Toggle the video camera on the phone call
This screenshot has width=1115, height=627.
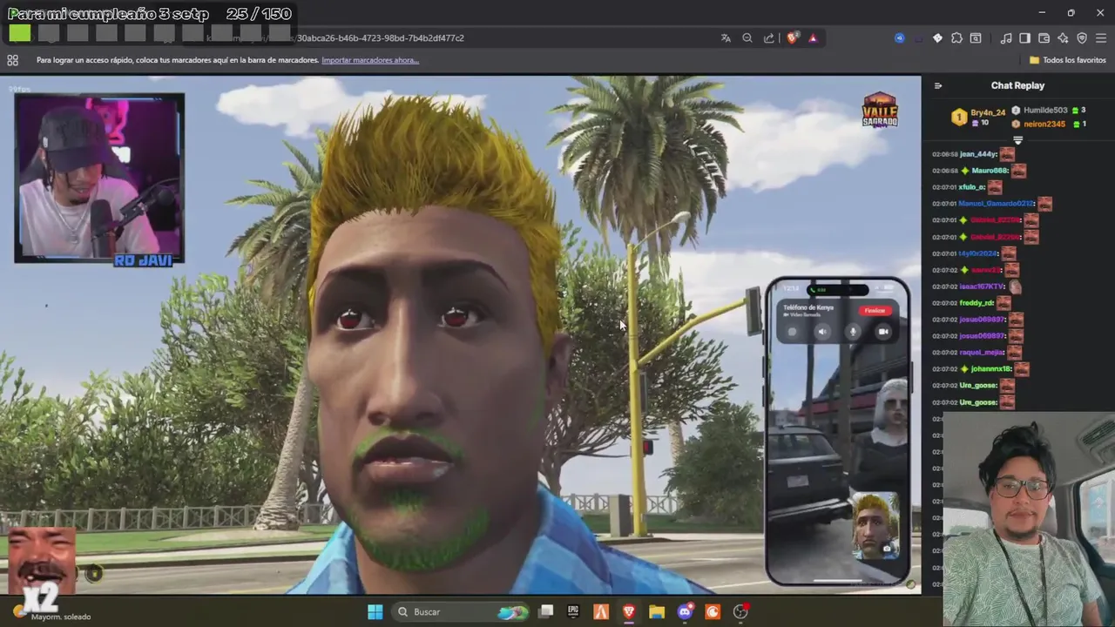pos(883,332)
